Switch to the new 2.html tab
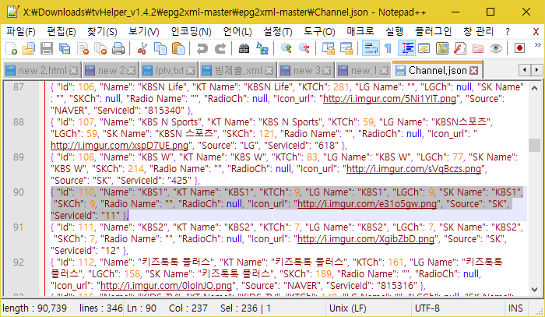This screenshot has height=317, width=545. (x=42, y=71)
